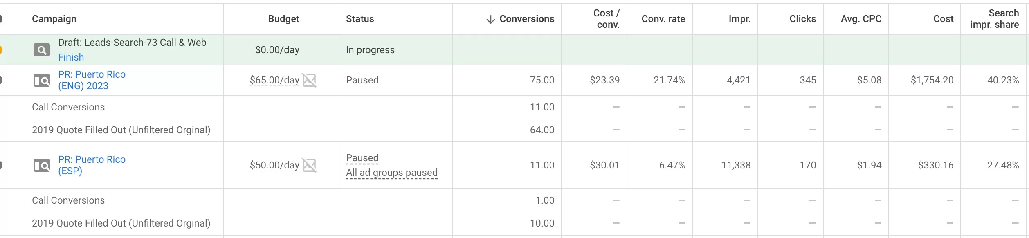Image resolution: width=1029 pixels, height=238 pixels.
Task: Toggle the yellow status dot on draft campaign
Action: click(x=1, y=50)
